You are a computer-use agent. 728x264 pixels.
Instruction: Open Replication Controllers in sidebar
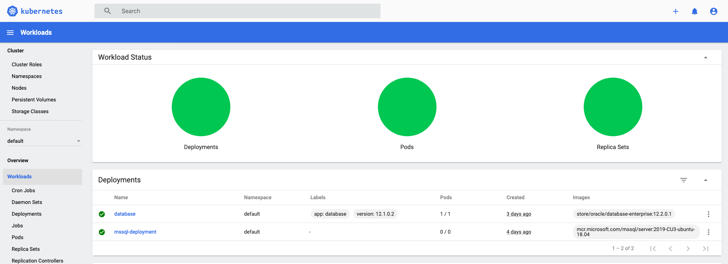coord(37,261)
